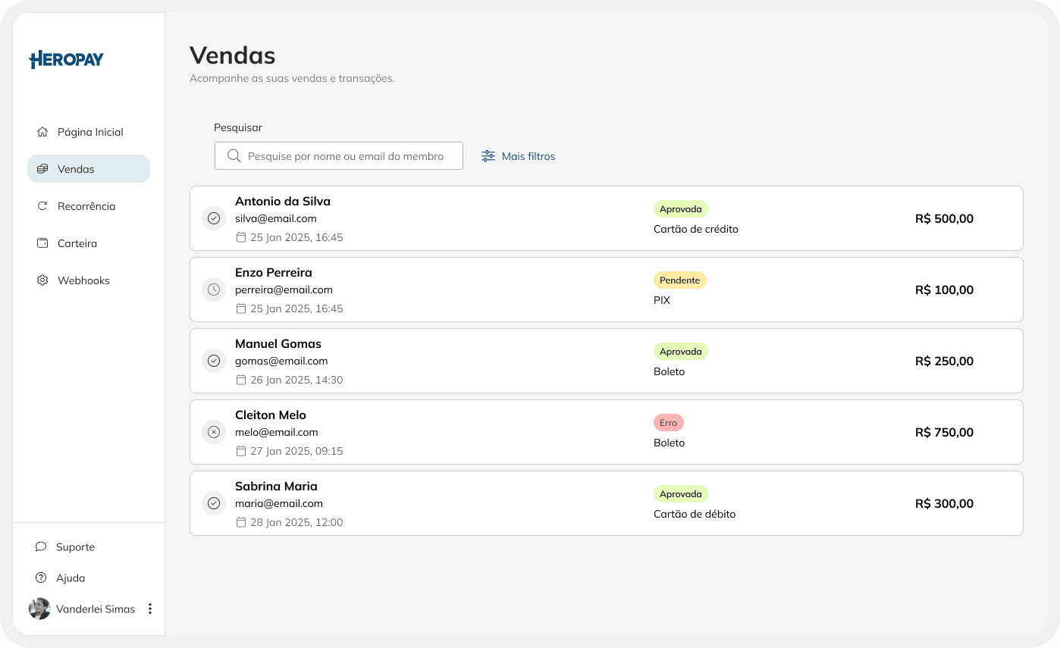This screenshot has height=648, width=1060.
Task: Click the approved checkmark icon for Antonio da Silva
Action: [x=214, y=218]
